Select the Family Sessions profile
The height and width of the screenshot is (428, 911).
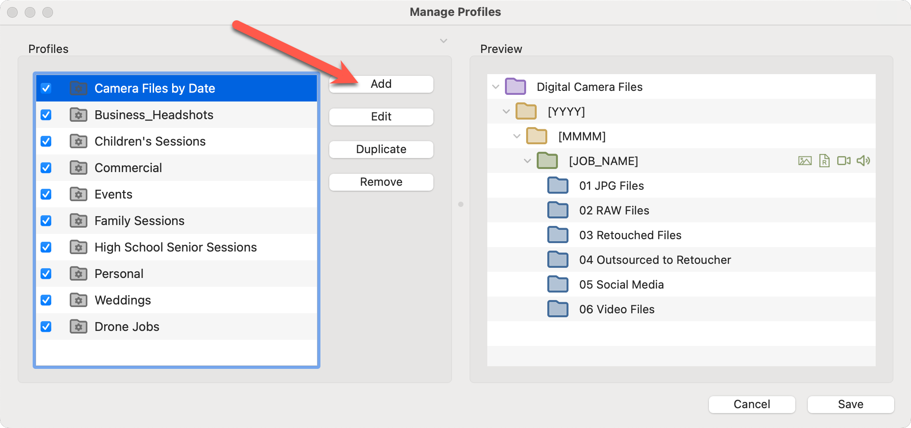tap(139, 221)
